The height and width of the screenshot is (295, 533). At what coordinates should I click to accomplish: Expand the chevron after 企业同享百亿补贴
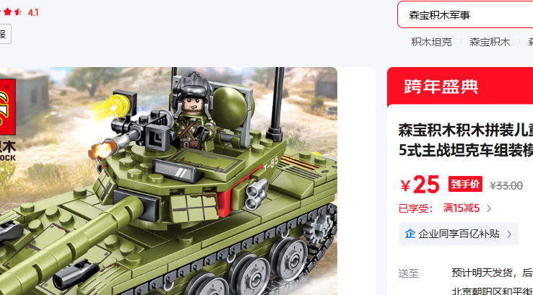[x=509, y=234]
